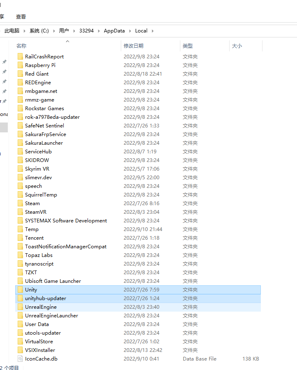Select the Temp folder icon
297x370 pixels.
click(20, 229)
